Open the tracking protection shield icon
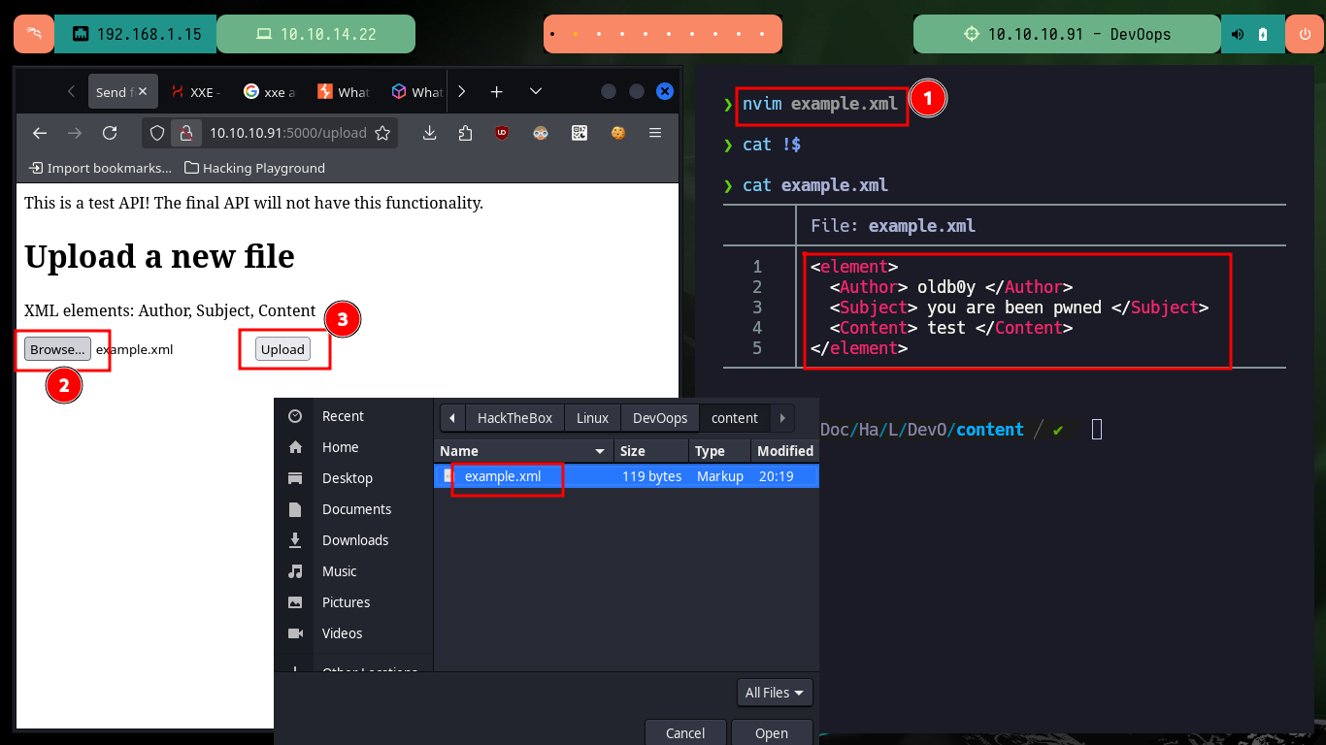The image size is (1326, 745). [x=157, y=133]
